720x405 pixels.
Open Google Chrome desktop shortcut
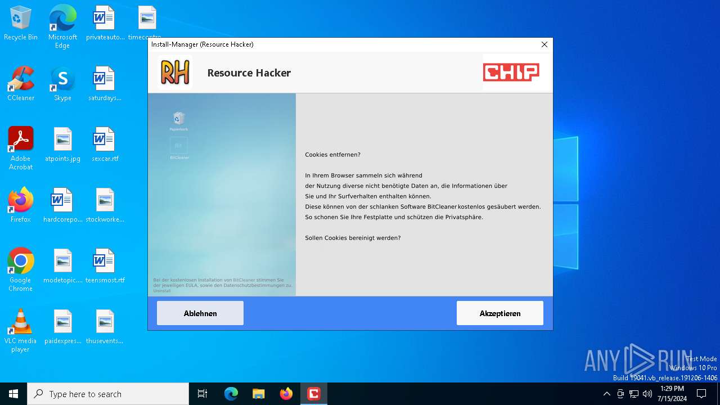tap(21, 270)
